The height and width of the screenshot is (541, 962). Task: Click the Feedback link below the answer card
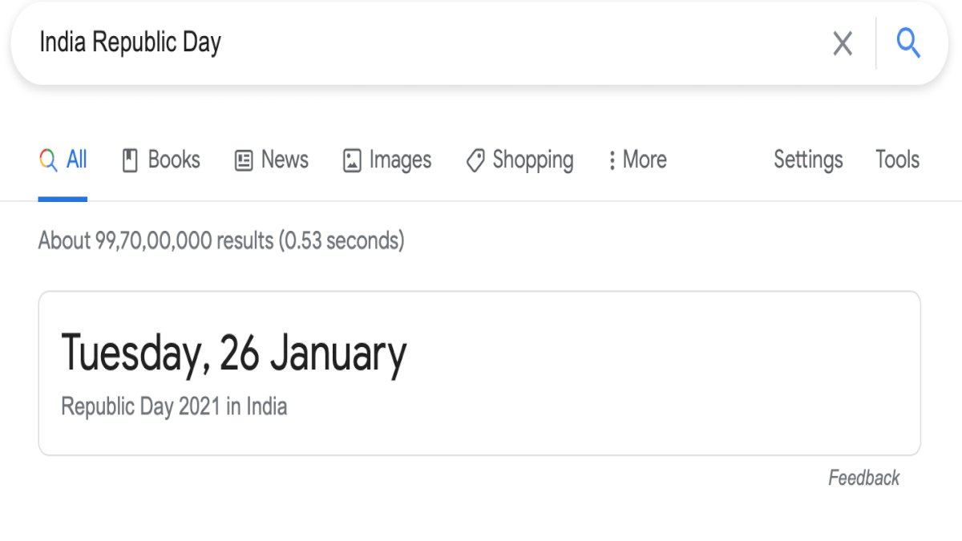864,478
